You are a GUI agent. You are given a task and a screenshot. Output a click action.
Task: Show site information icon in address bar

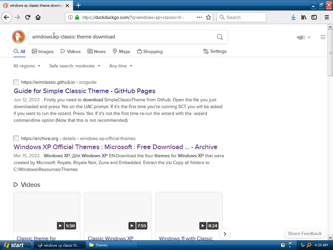(x=71, y=17)
